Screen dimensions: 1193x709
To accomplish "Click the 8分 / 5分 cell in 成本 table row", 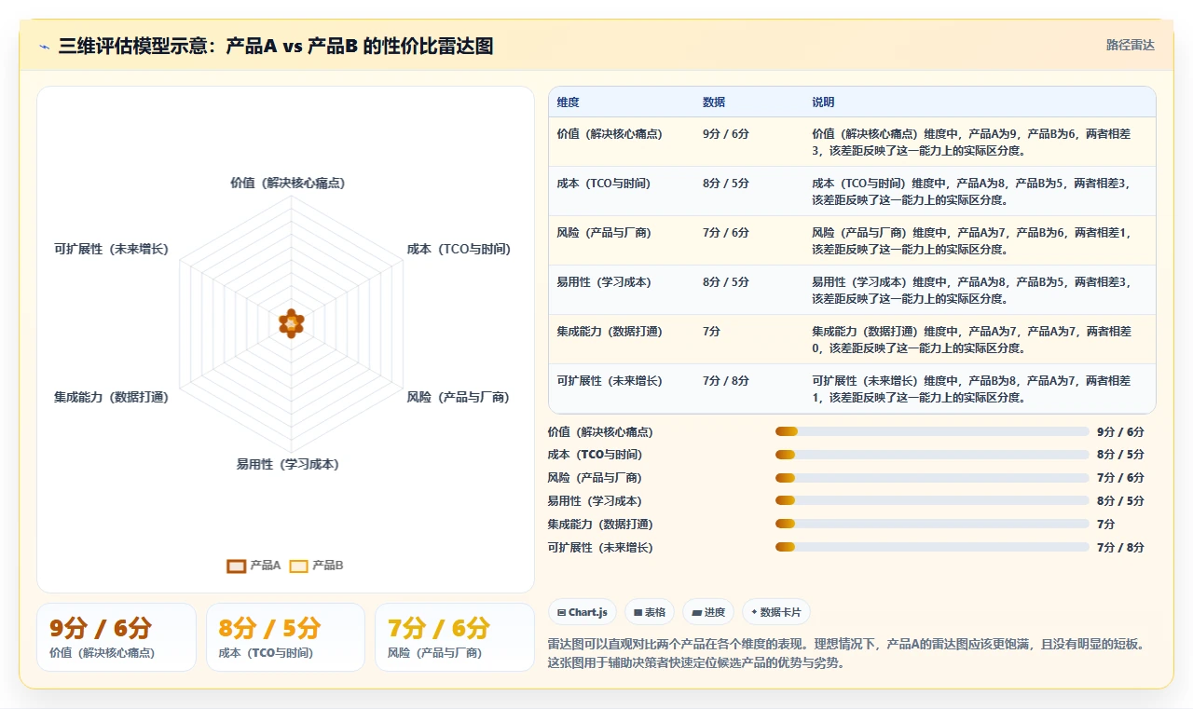I will click(726, 184).
